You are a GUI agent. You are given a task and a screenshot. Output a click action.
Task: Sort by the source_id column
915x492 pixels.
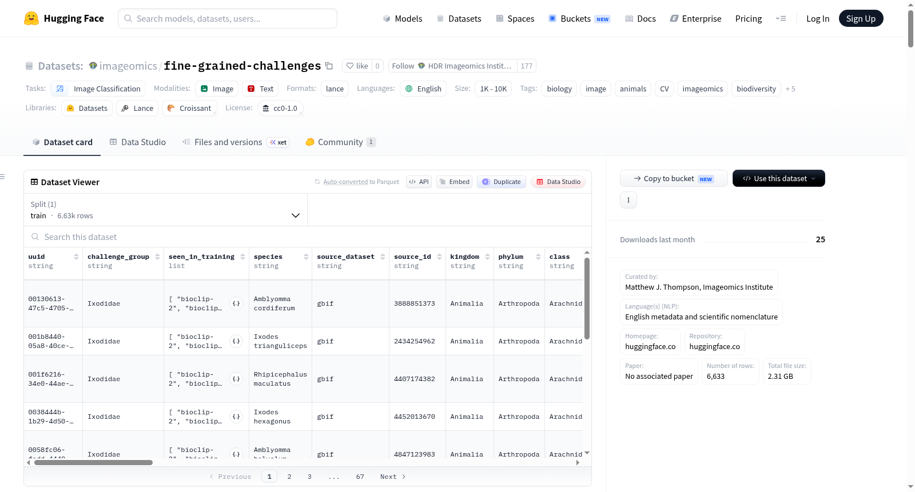pos(440,257)
